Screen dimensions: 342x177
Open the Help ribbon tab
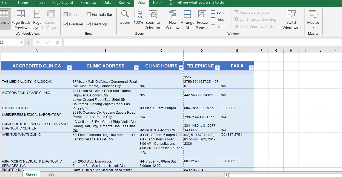[x=157, y=3]
